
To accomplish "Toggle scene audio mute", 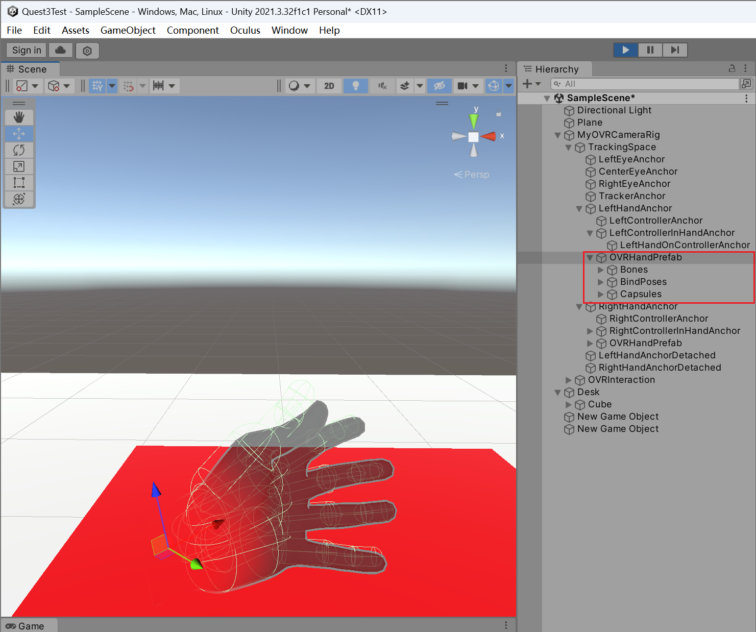I will pos(382,86).
